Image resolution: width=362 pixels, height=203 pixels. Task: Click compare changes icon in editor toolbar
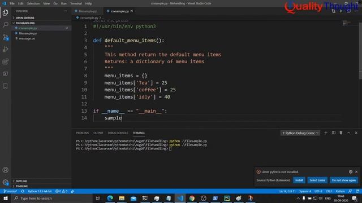tap(333, 11)
